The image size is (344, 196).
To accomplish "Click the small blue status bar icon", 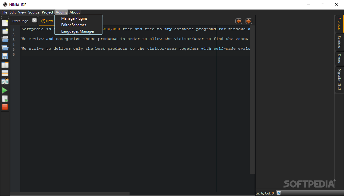I will (279, 193).
